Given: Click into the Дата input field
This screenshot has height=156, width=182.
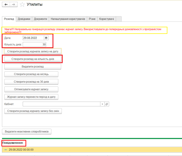Looking at the screenshot, I should 33,38.
